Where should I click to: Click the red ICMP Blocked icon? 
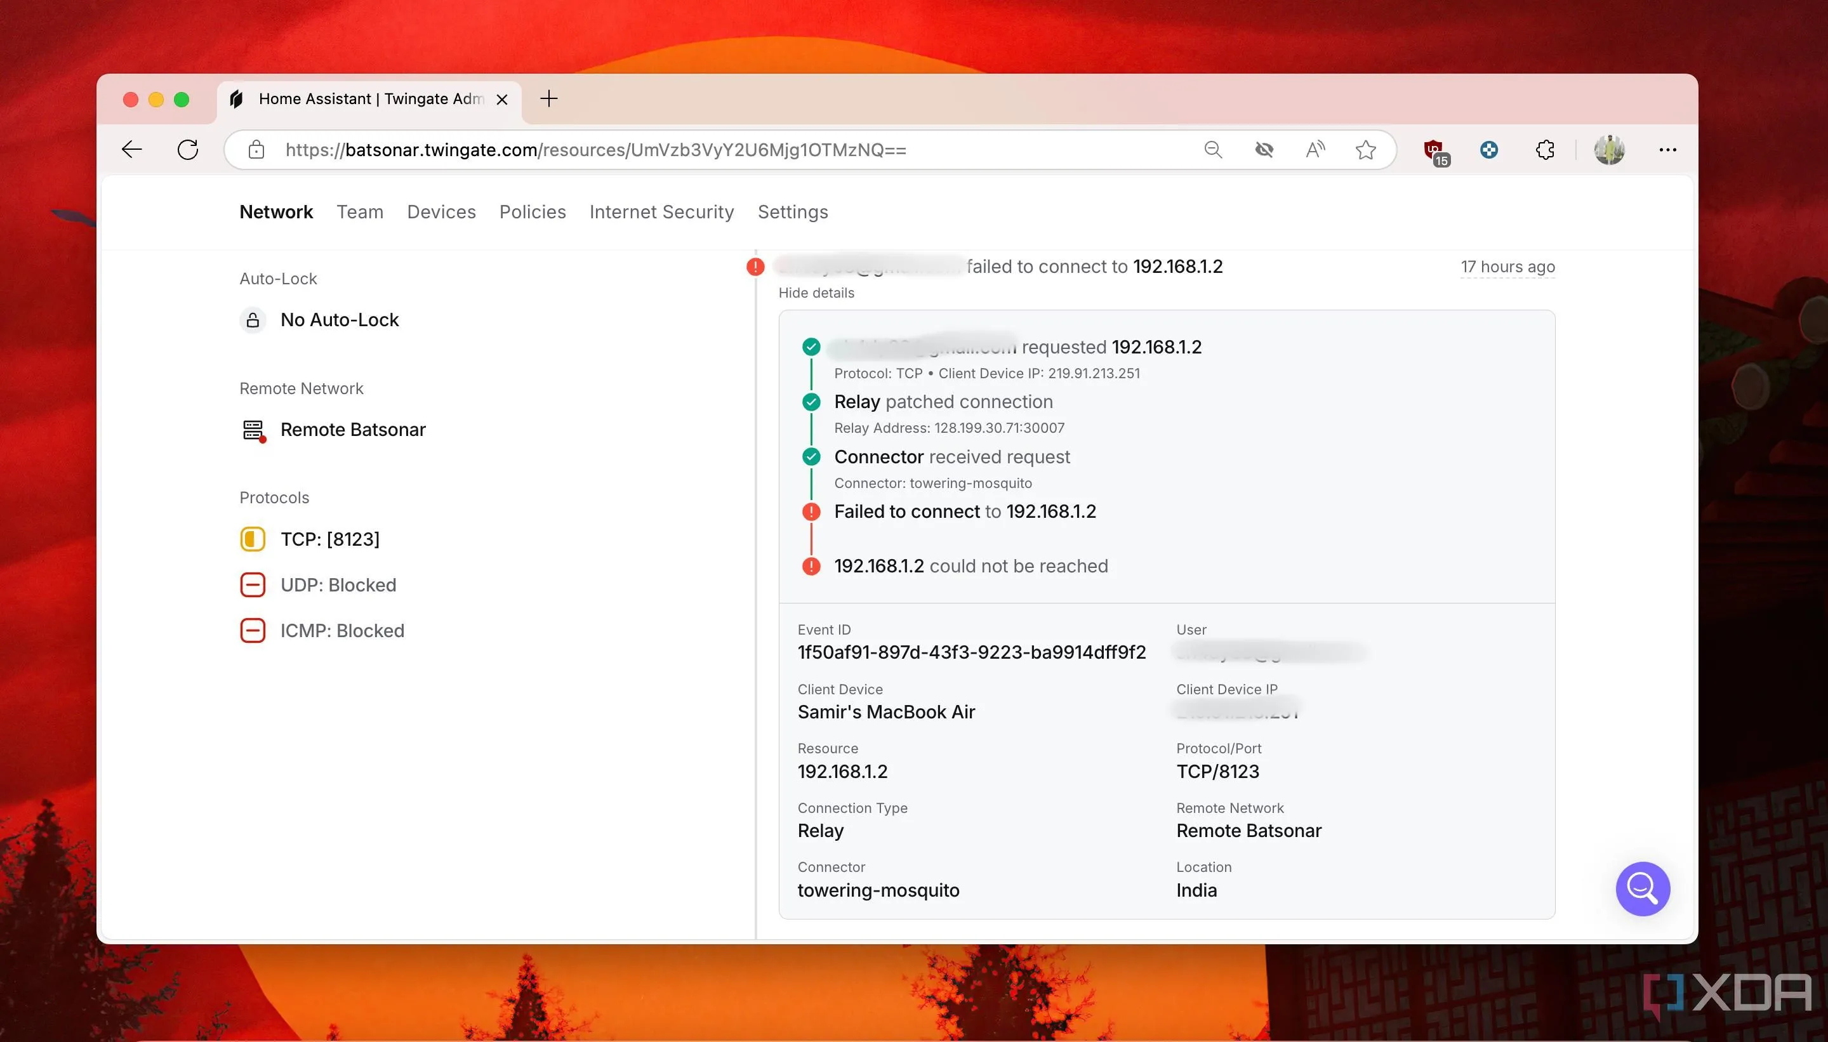coord(253,631)
